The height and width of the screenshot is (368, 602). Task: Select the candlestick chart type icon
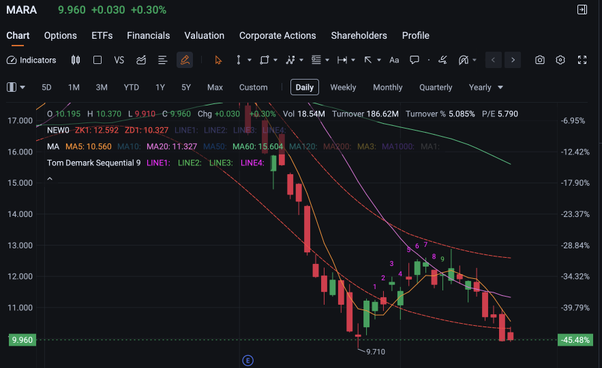click(76, 60)
